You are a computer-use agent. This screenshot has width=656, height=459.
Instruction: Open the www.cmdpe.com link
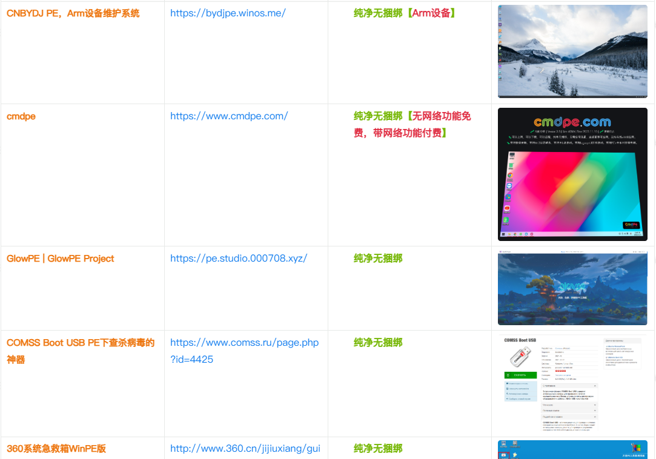click(229, 116)
